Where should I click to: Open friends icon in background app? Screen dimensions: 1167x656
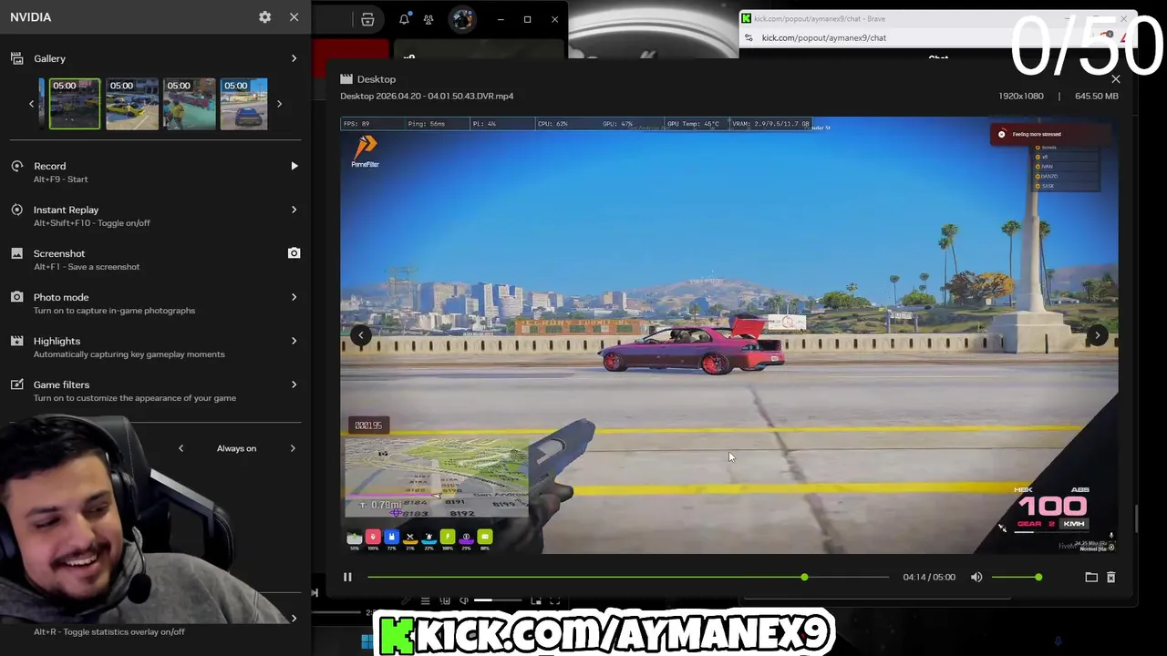[x=429, y=19]
